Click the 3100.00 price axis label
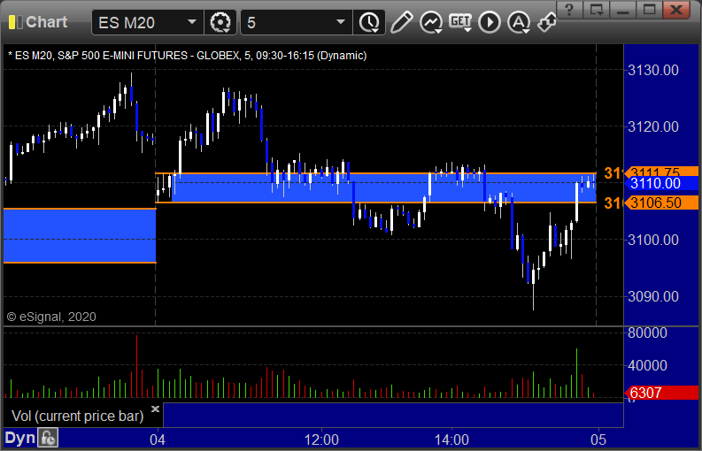Screen dimensions: 702x451 point(653,240)
